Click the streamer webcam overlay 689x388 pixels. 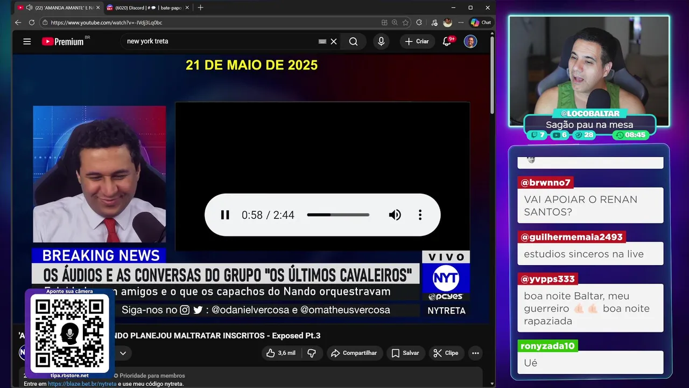[x=589, y=70]
